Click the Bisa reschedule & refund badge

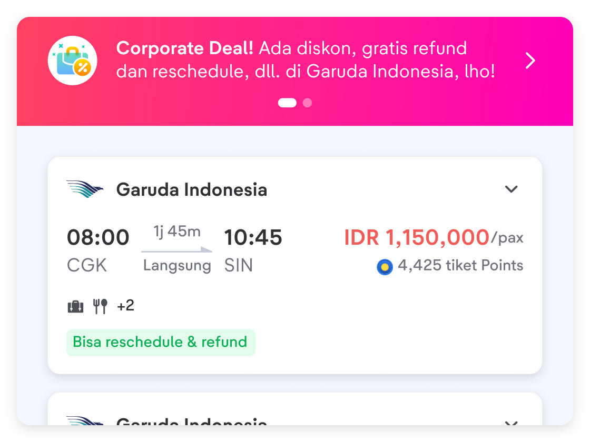[x=161, y=342]
